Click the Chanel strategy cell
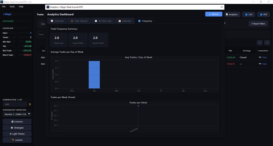Viewport: 273px width, 146px height. pyautogui.click(x=243, y=58)
